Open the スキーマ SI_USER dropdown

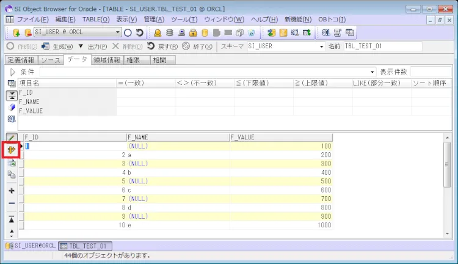(321, 46)
